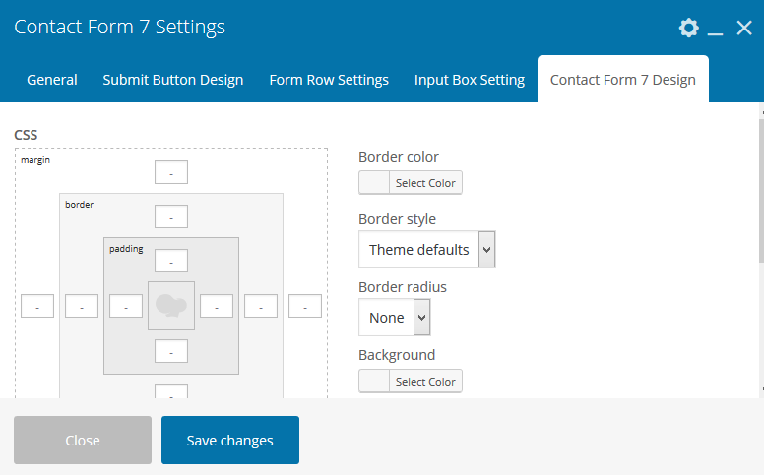Click the padding top input field
764x475 pixels.
(x=171, y=261)
